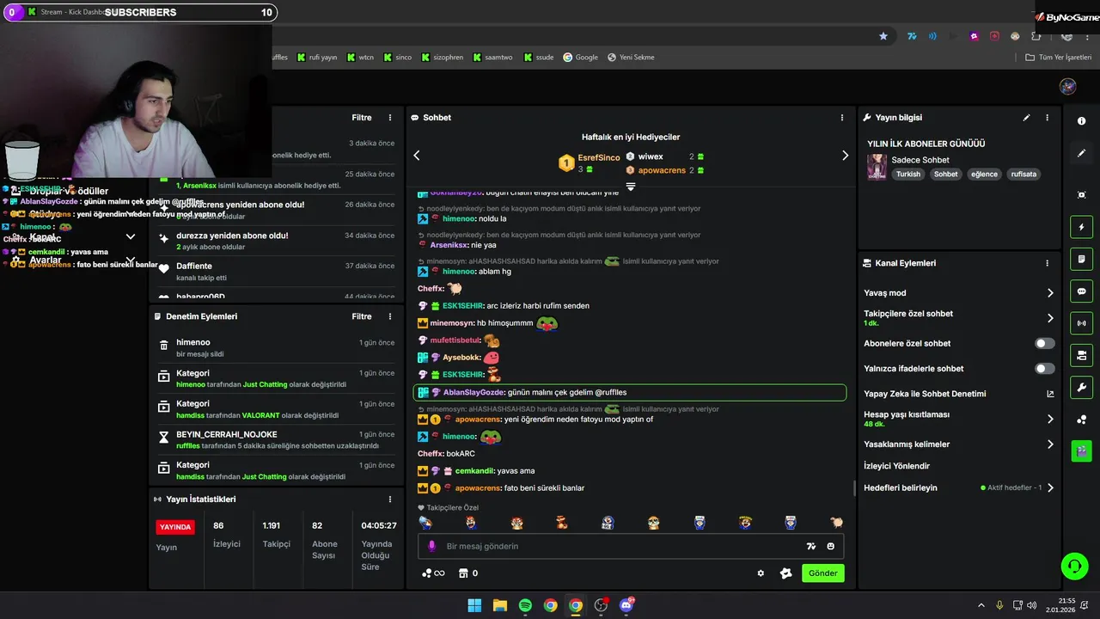
Task: Open the green headset support button
Action: click(x=1074, y=566)
